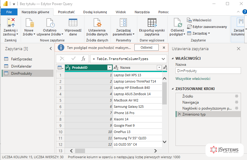Click the Odśwież podgląd icon

click(x=178, y=23)
